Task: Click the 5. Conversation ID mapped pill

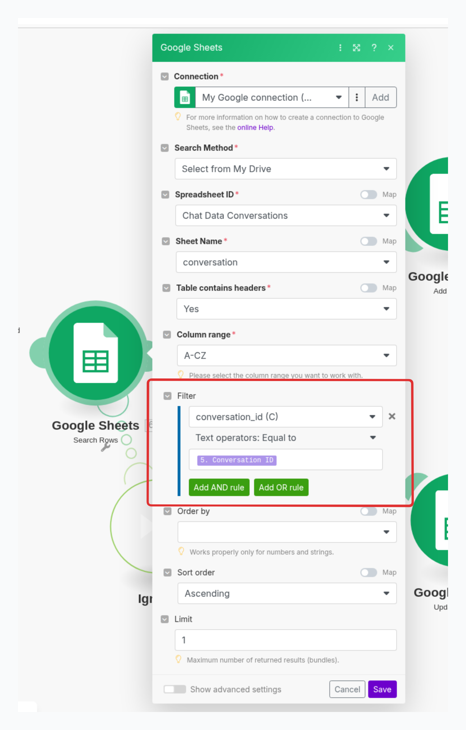Action: (237, 460)
